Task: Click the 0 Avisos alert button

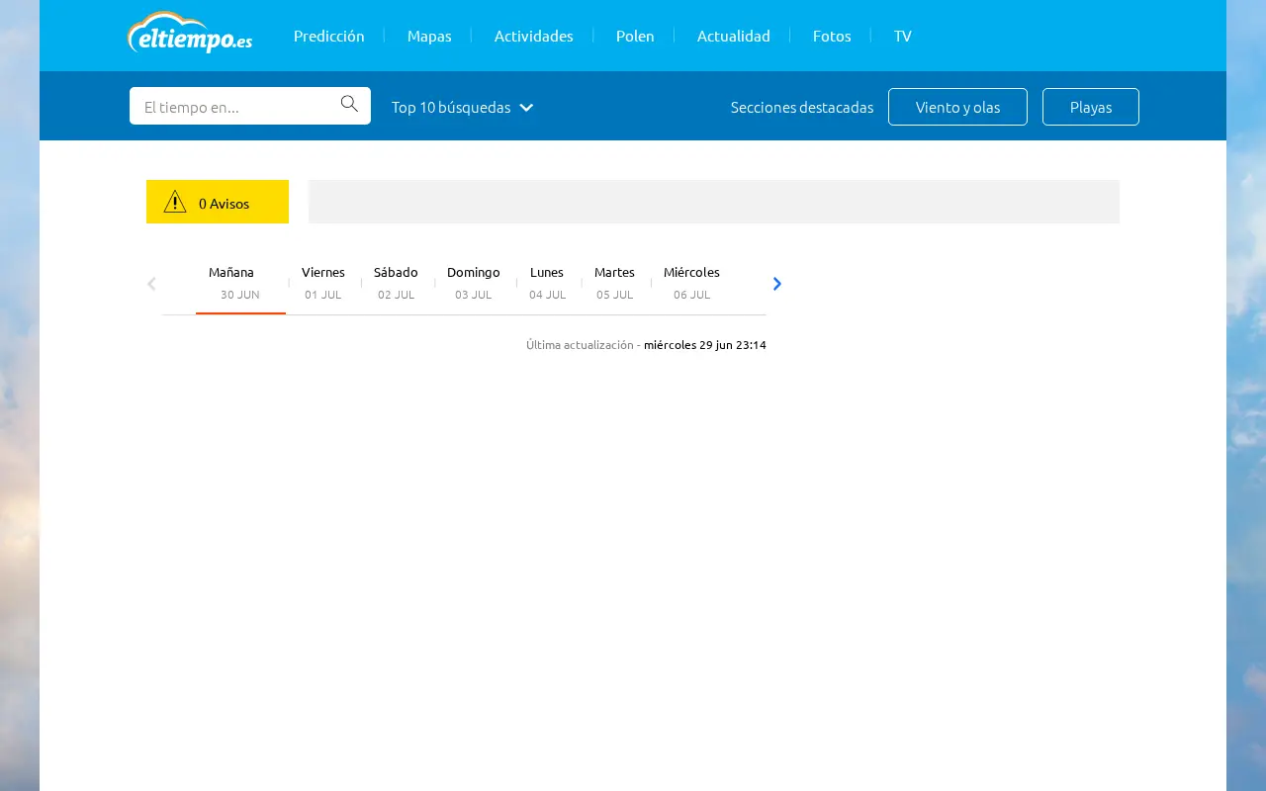Action: pyautogui.click(x=218, y=202)
